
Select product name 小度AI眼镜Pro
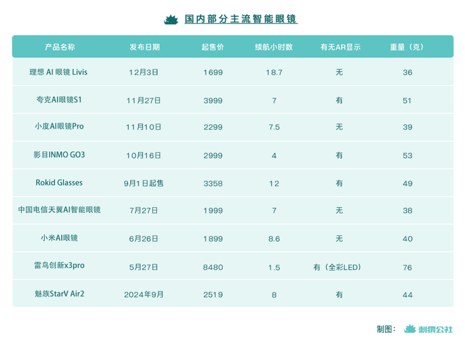click(59, 127)
